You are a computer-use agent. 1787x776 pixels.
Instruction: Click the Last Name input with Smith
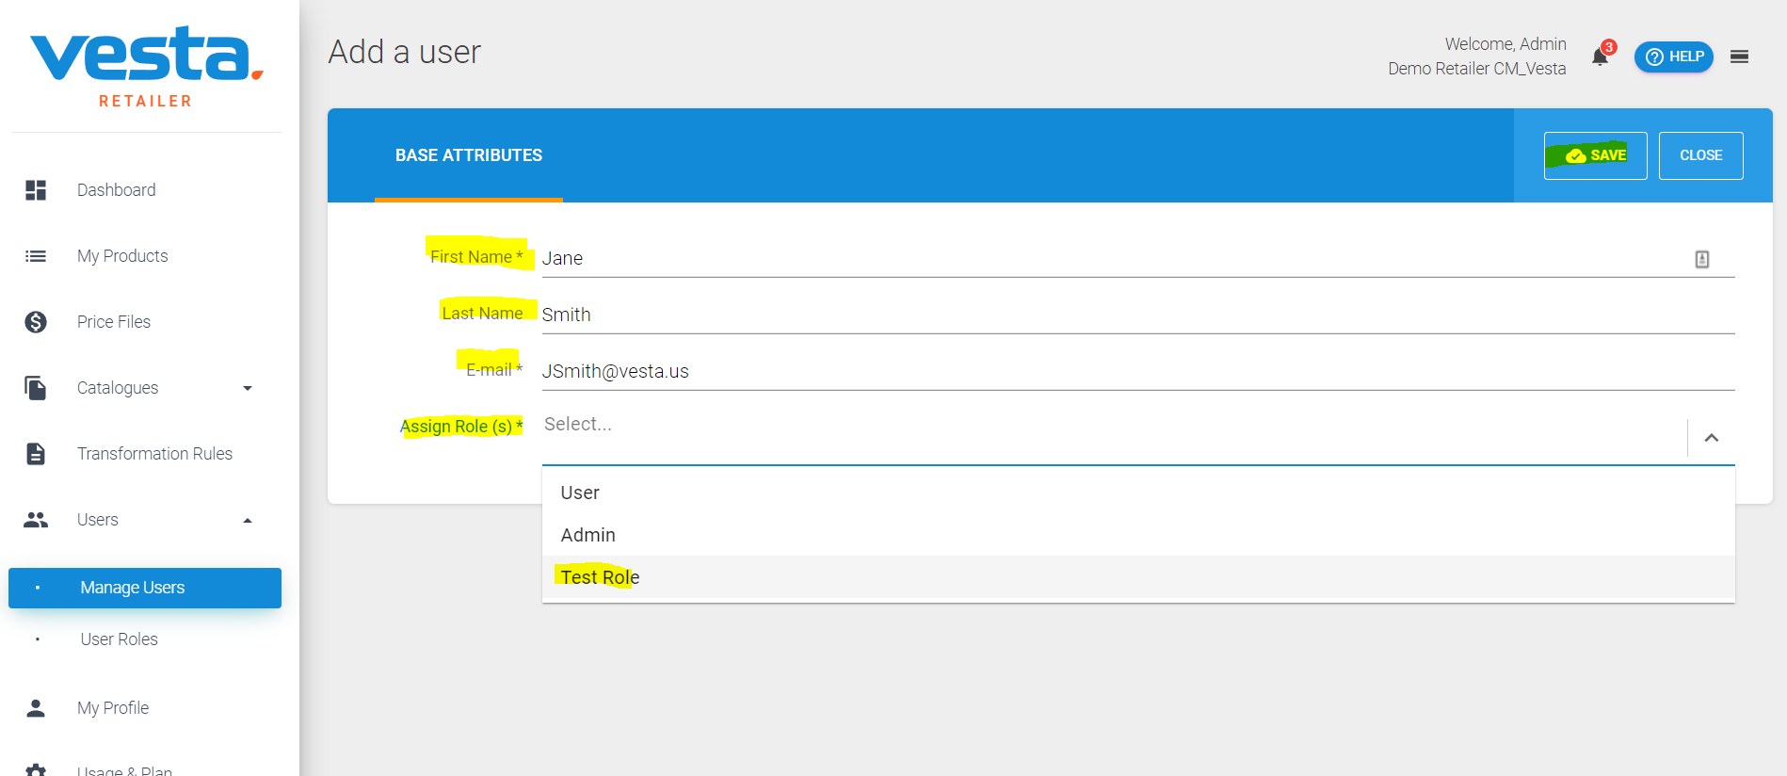pyautogui.click(x=1138, y=315)
